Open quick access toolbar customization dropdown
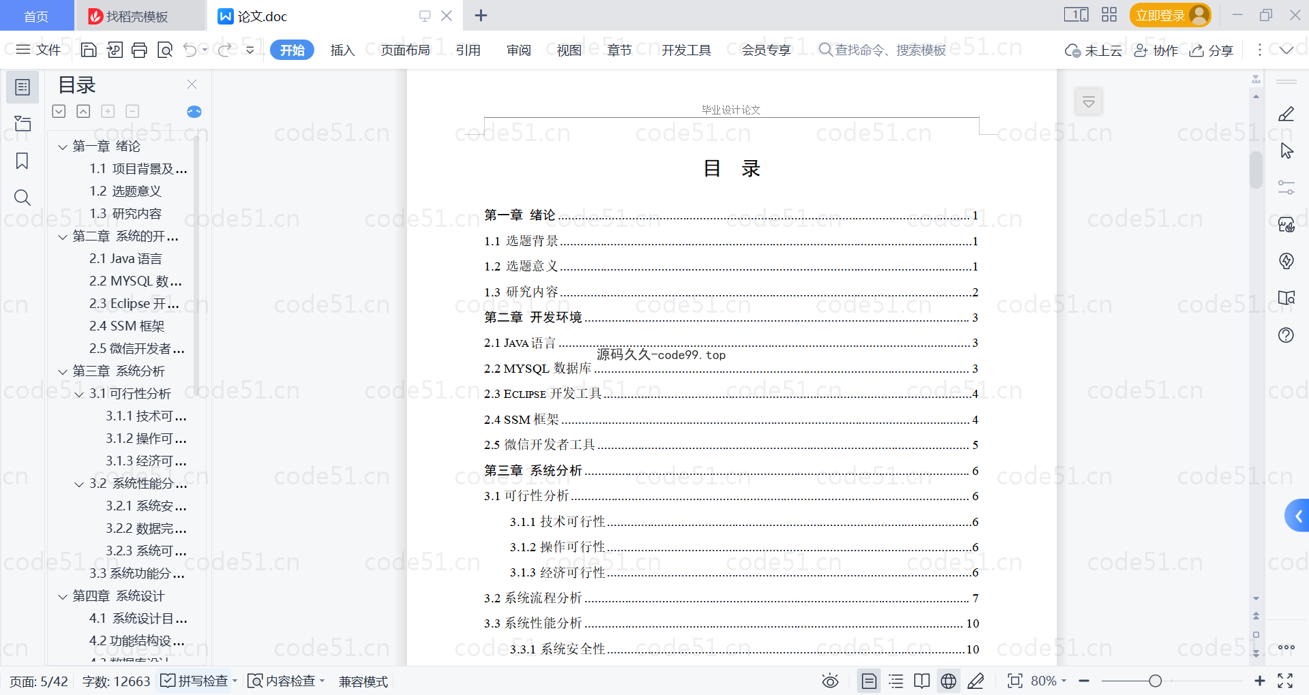The width and height of the screenshot is (1309, 695). click(250, 50)
